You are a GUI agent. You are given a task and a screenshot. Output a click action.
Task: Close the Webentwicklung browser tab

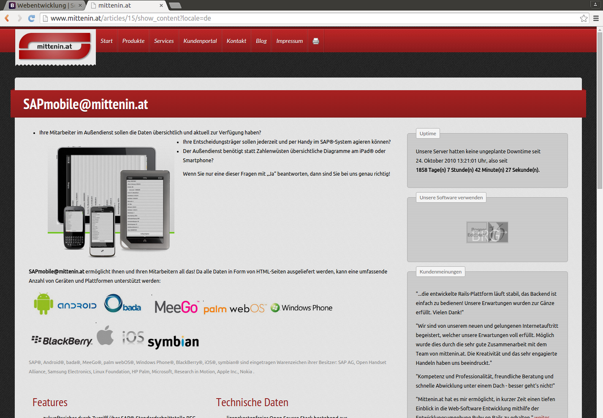click(x=80, y=5)
